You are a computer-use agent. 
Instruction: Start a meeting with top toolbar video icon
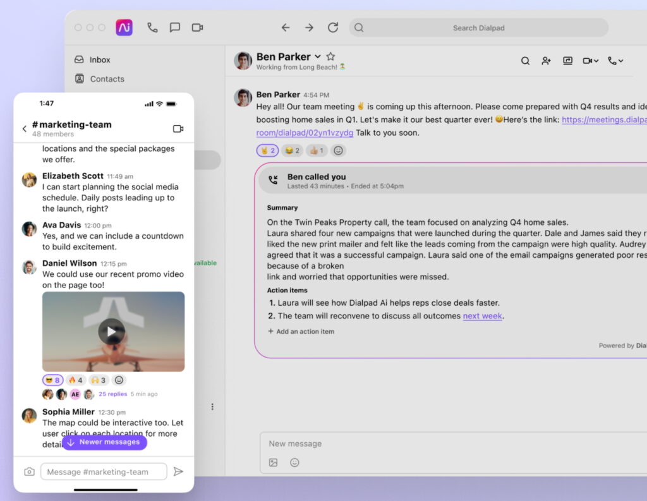(197, 28)
